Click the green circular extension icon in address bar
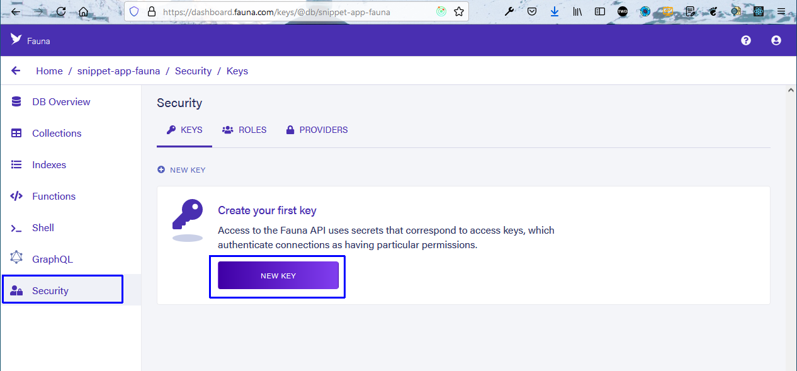Viewport: 797px width, 371px height. [x=441, y=11]
